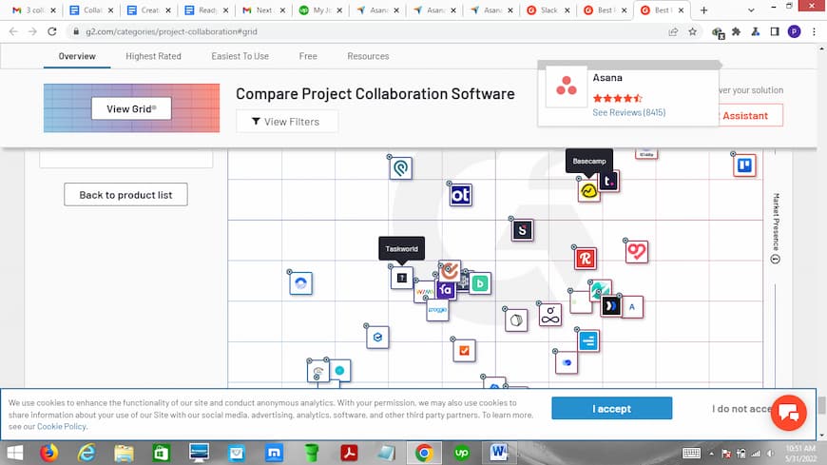This screenshot has height=465, width=827.
Task: Click the Trello blue logo on grid
Action: (x=744, y=165)
